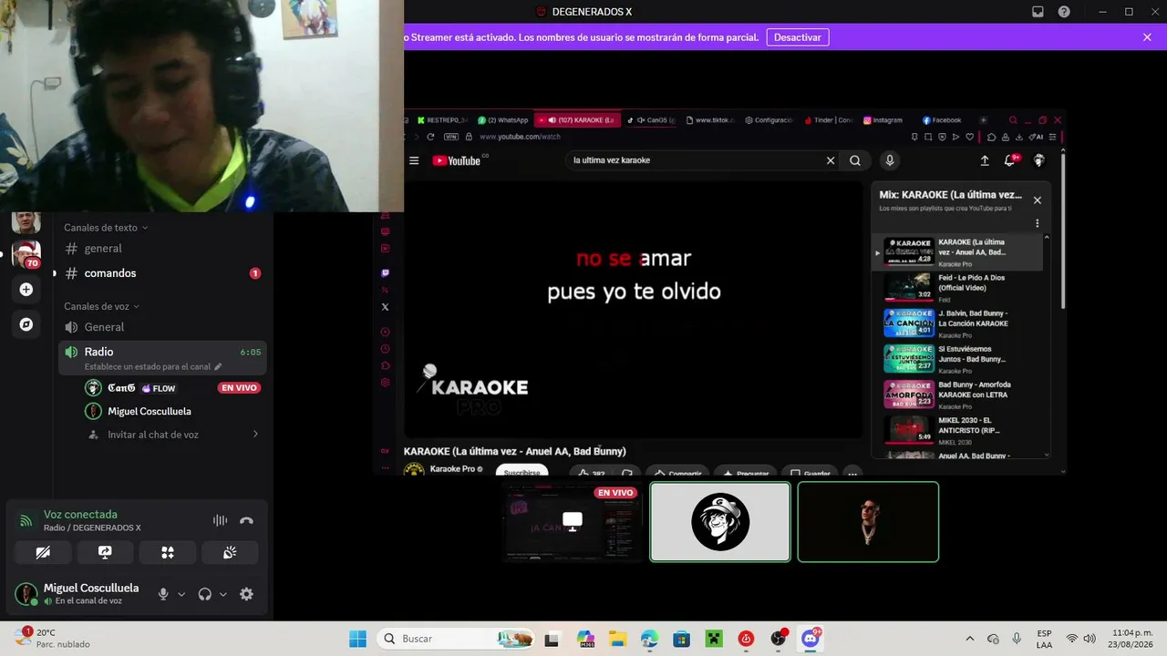Start YouTube voice search microphone
The width and height of the screenshot is (1167, 656).
[x=890, y=160]
